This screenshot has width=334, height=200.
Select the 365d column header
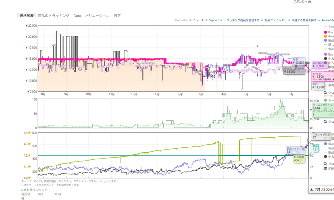coord(57,194)
